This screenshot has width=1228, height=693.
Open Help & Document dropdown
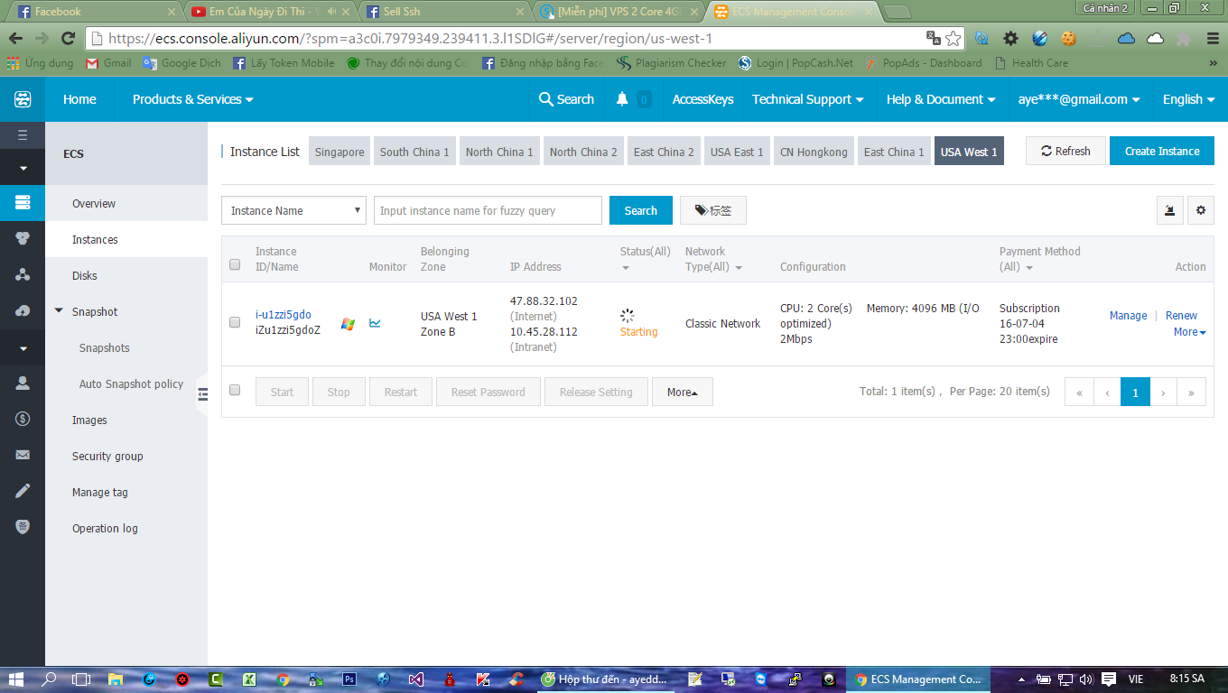(x=941, y=99)
